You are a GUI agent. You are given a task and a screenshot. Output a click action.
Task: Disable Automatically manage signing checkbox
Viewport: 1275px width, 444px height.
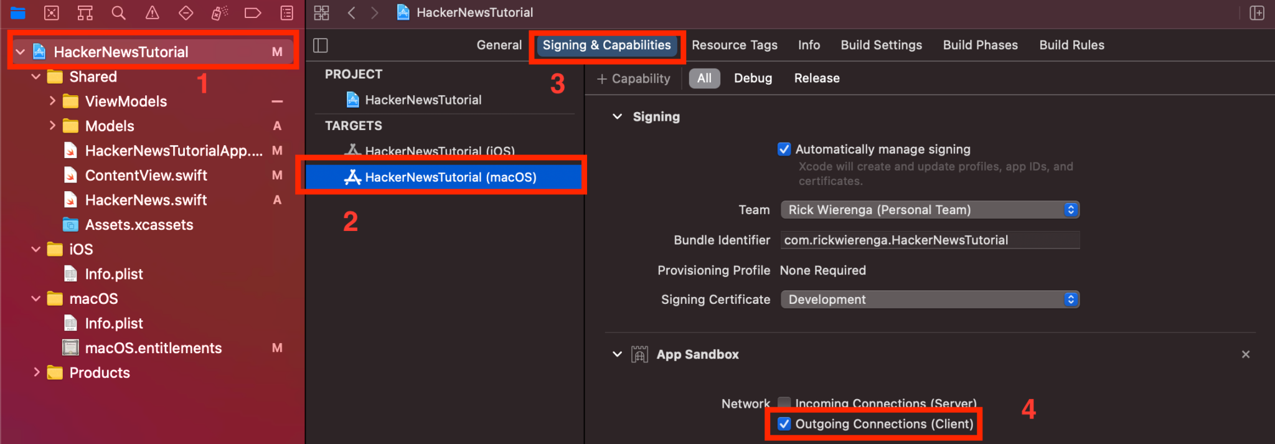click(x=784, y=149)
